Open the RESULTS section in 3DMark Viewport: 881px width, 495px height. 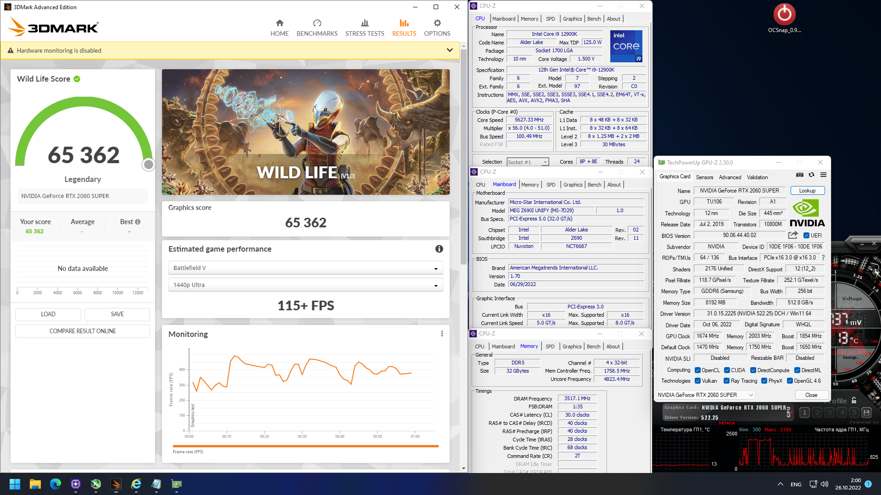coord(404,28)
